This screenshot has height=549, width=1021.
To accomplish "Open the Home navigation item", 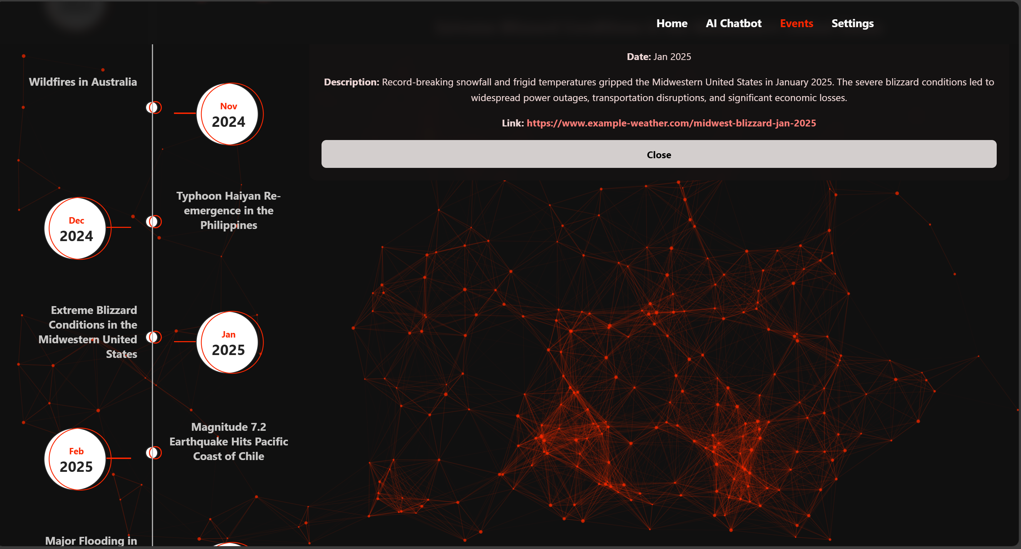I will click(671, 23).
